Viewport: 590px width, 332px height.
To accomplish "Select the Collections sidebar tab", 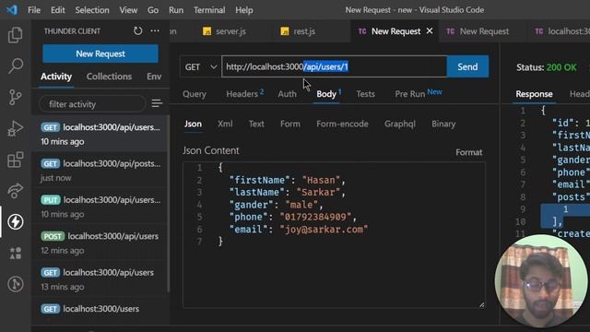I will click(109, 77).
